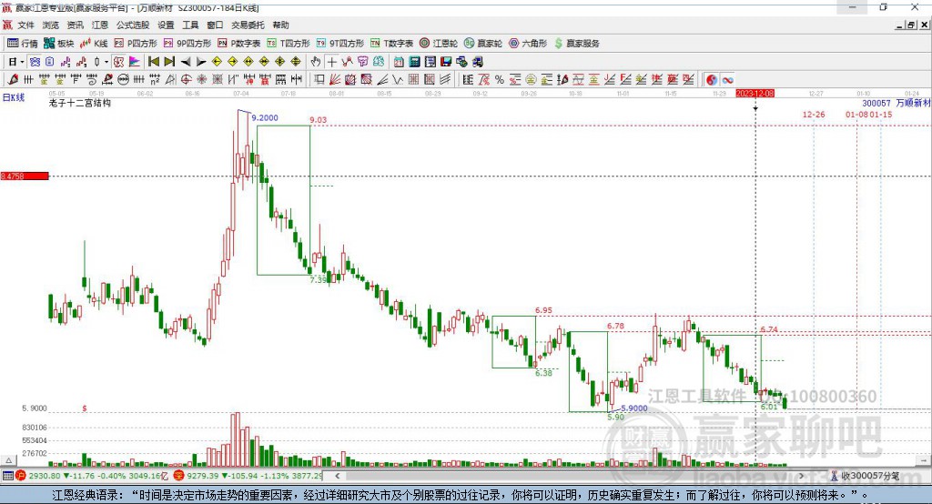Viewport: 932px width, 504px height.
Task: Select the hand pan tool
Action: (316, 62)
